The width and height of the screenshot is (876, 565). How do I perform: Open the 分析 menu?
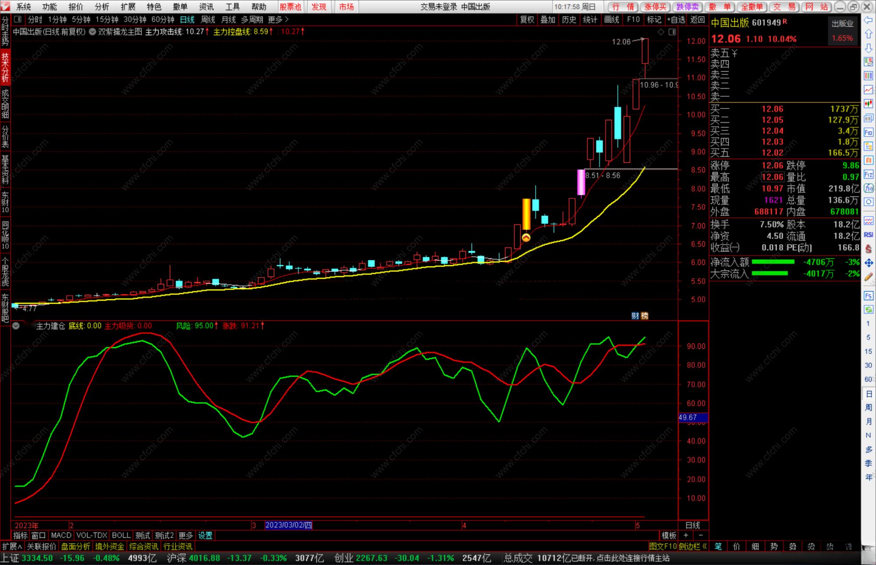[x=102, y=7]
